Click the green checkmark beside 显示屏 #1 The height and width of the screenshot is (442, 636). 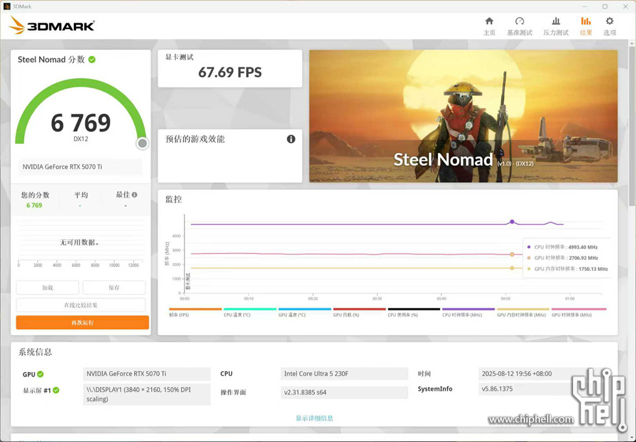[x=56, y=390]
